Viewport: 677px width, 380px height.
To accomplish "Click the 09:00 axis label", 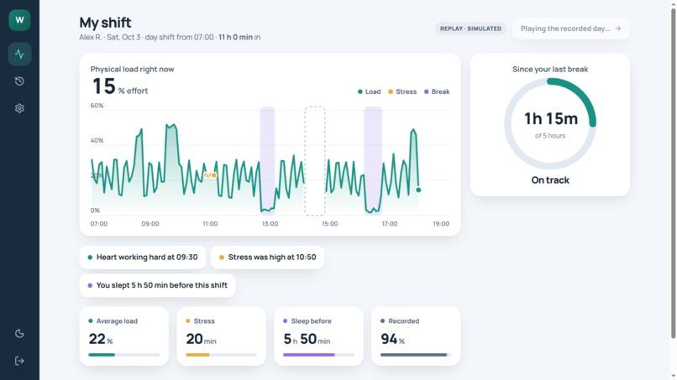I will [150, 224].
